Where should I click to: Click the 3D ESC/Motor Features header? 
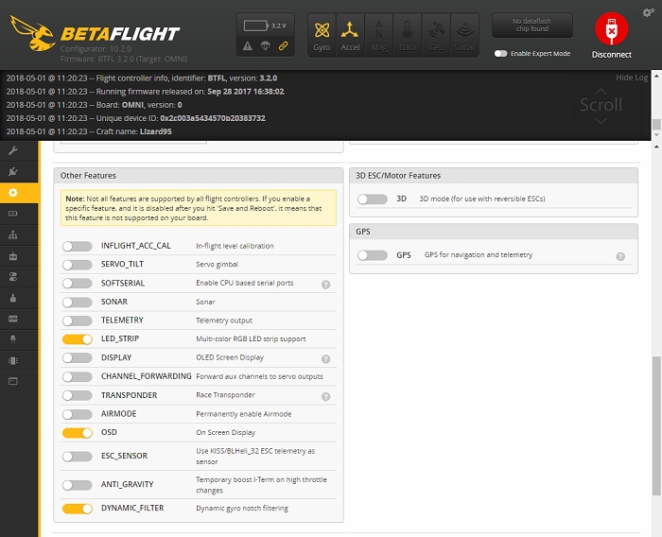tap(494, 176)
